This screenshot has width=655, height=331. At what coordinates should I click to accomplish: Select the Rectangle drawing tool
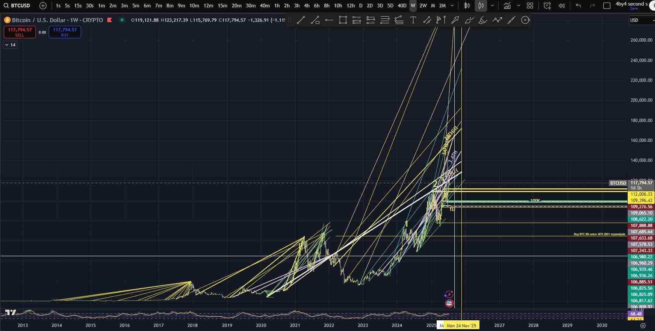(x=343, y=20)
